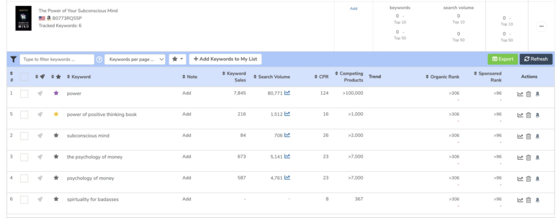Click the yellow star for 'power of positive thinking book'
This screenshot has height=218, width=558.
56,115
